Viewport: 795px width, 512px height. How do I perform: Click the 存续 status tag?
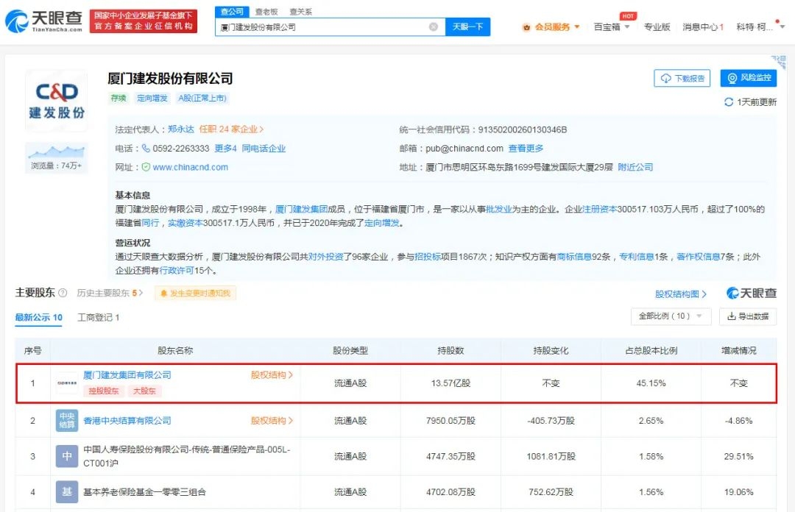pos(119,98)
